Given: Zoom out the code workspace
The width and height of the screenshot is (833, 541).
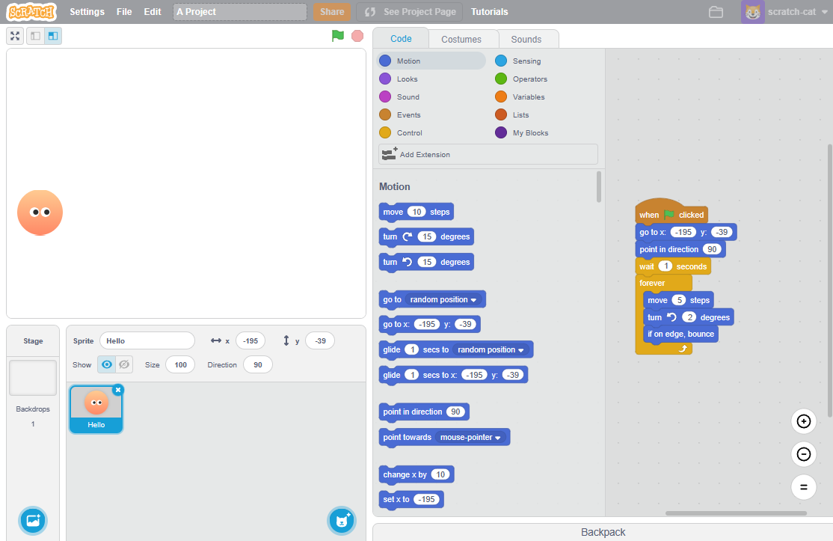Looking at the screenshot, I should tap(804, 454).
